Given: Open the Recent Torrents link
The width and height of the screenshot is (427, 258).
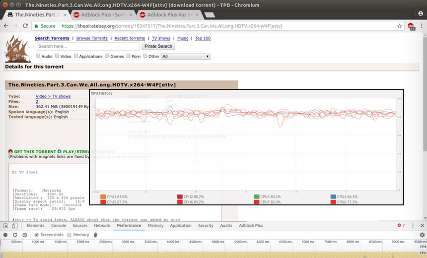Looking at the screenshot, I should pyautogui.click(x=130, y=38).
